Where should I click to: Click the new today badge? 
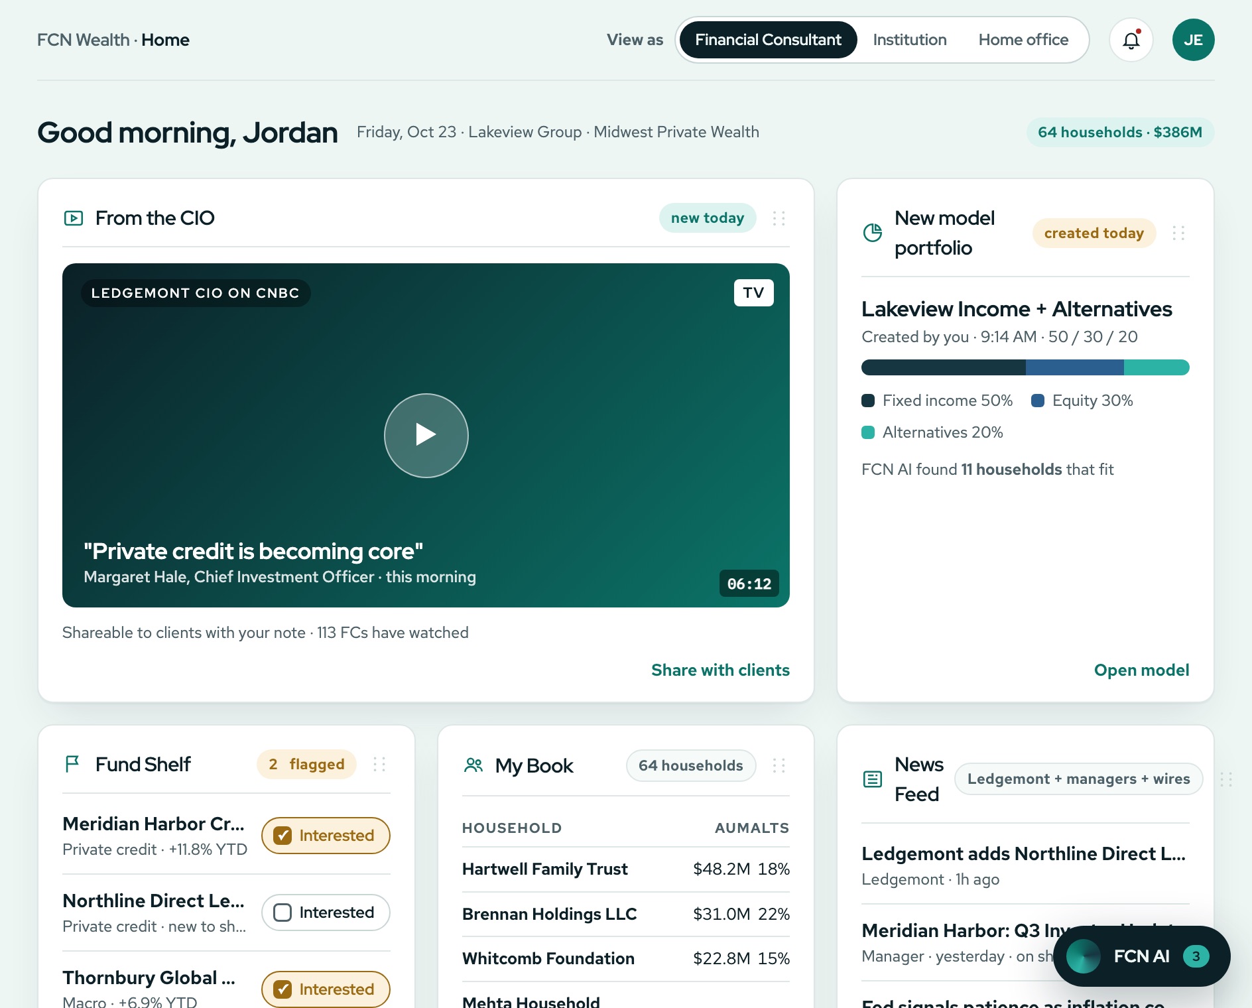[707, 218]
